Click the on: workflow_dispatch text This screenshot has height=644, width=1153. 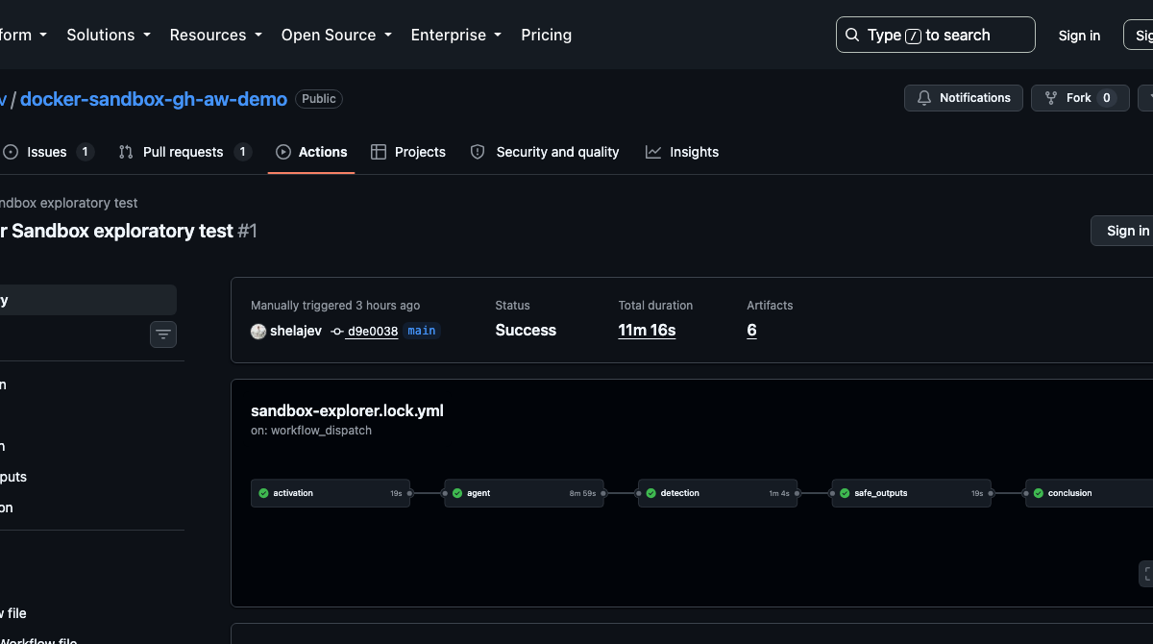point(311,431)
